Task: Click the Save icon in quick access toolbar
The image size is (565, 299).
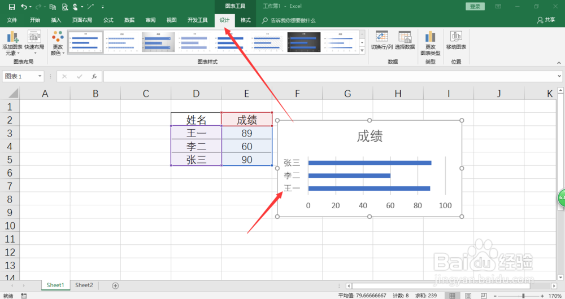Action: point(12,6)
